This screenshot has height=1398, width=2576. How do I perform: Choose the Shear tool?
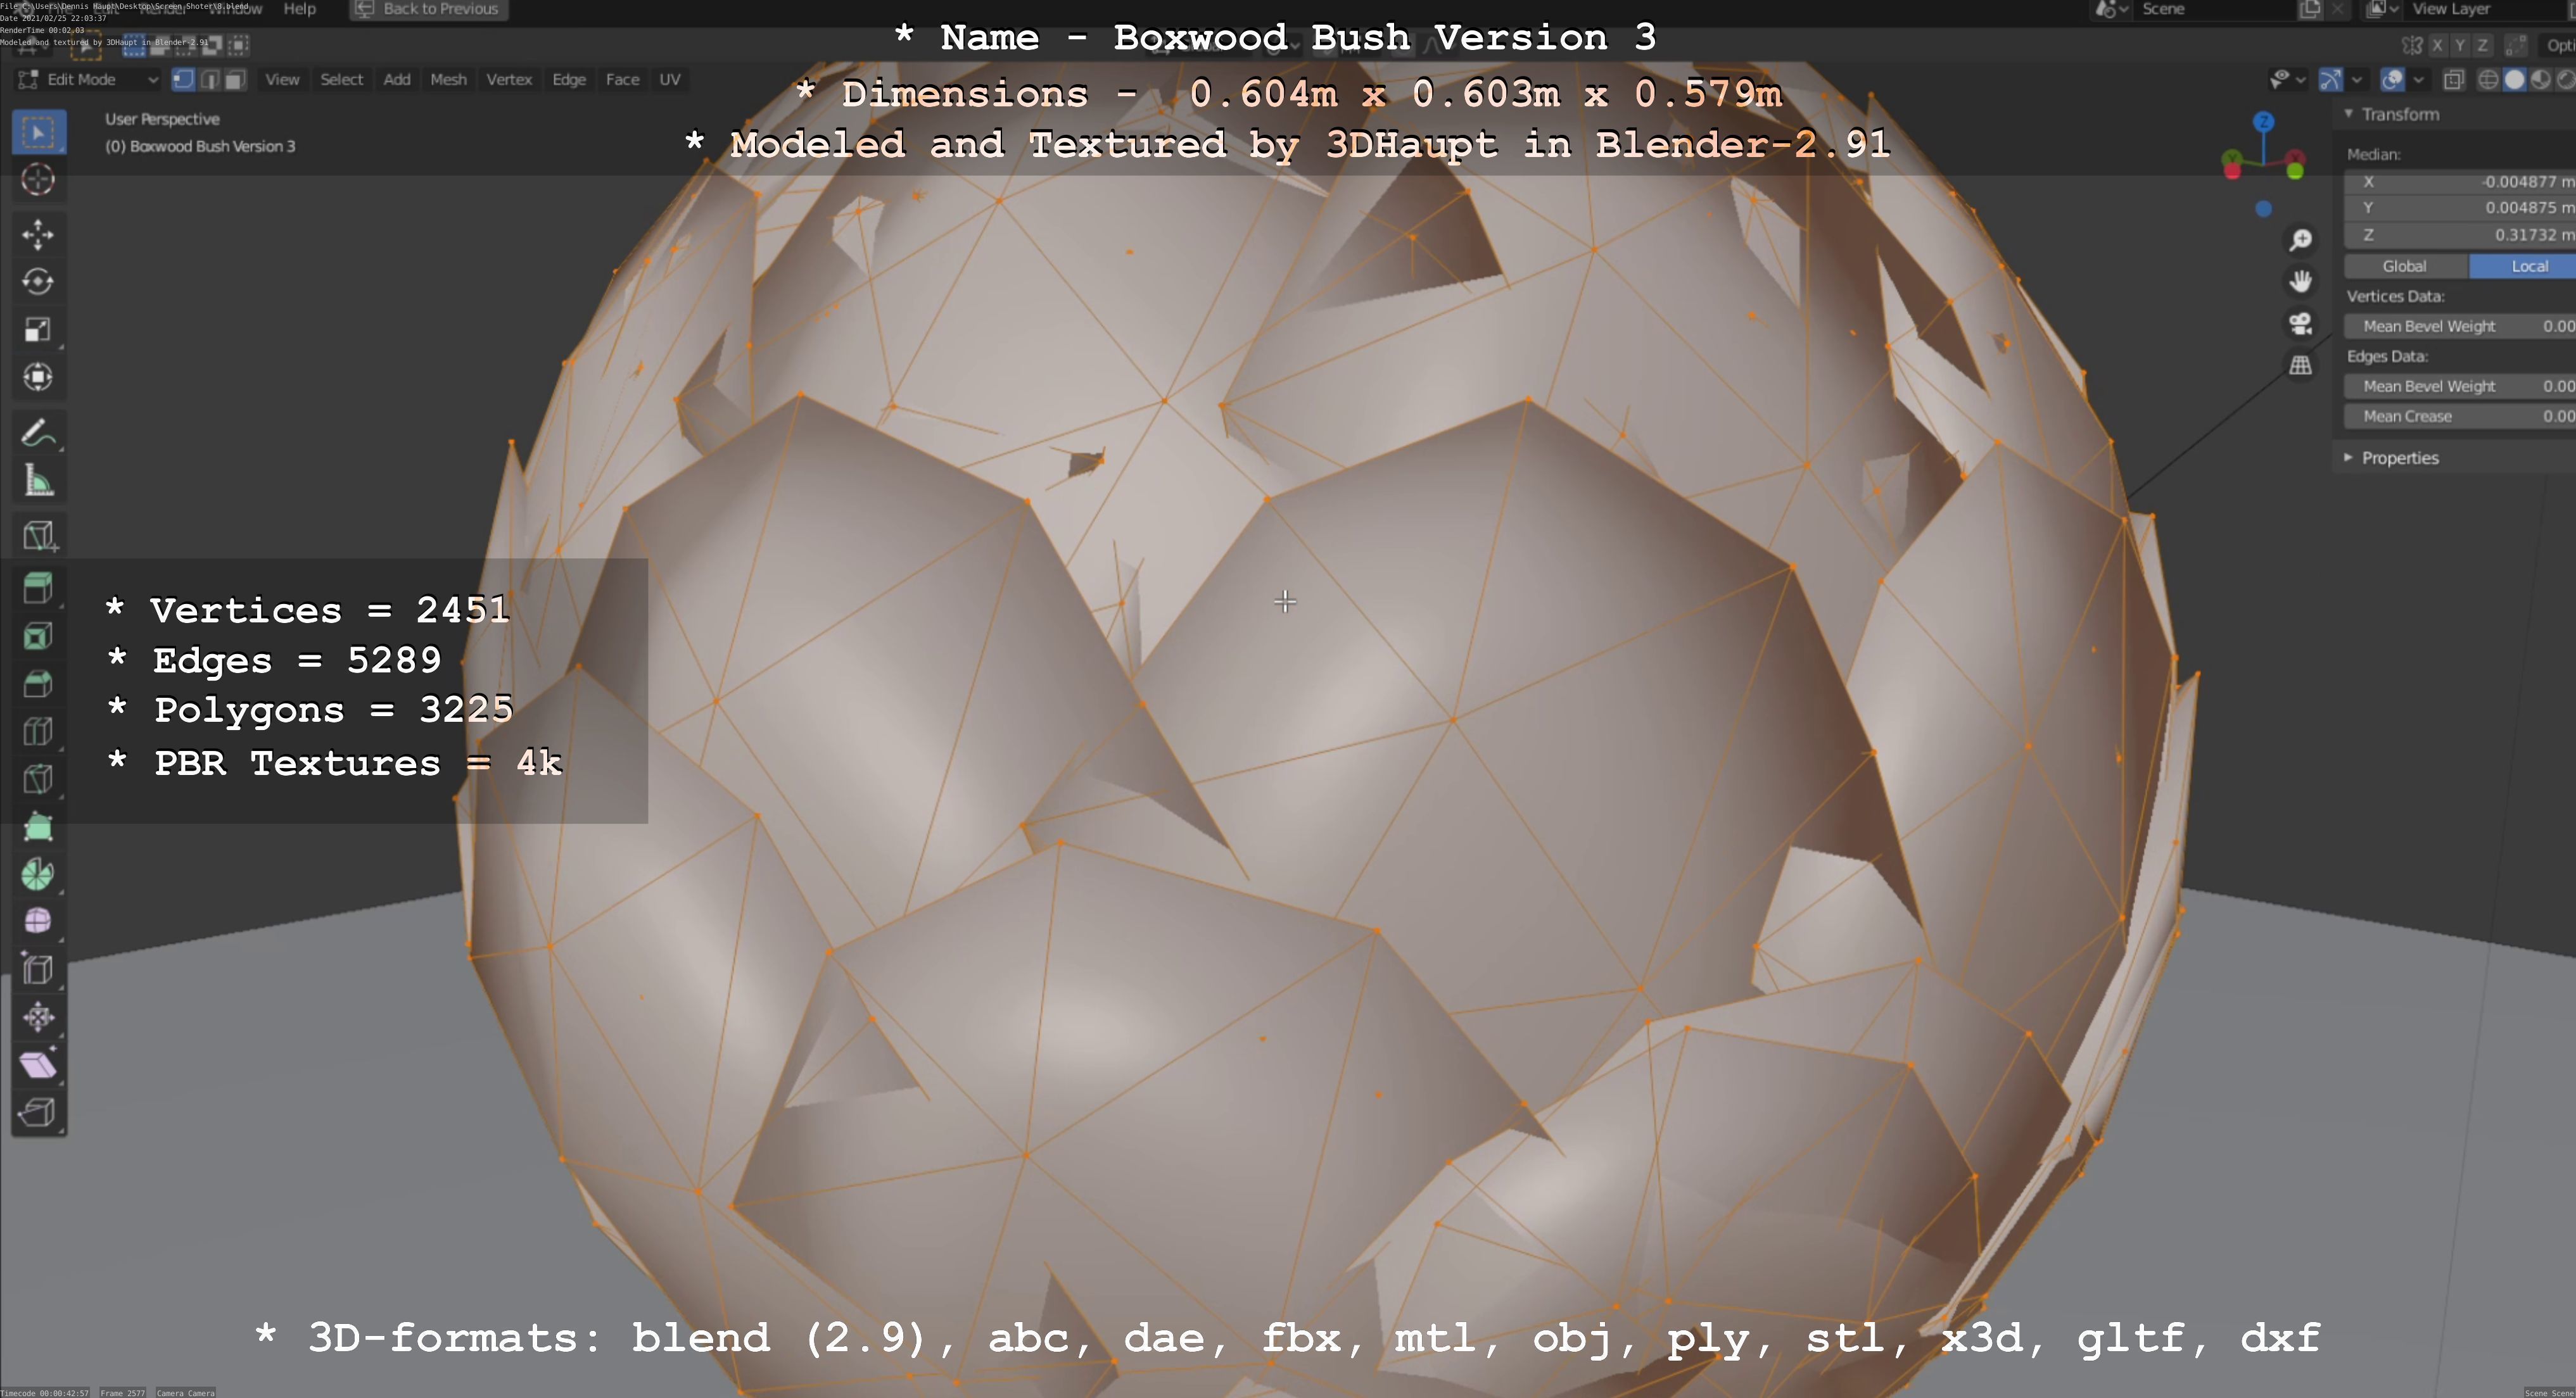coord(39,1065)
